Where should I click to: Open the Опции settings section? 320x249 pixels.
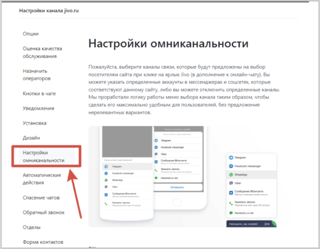tap(30, 34)
